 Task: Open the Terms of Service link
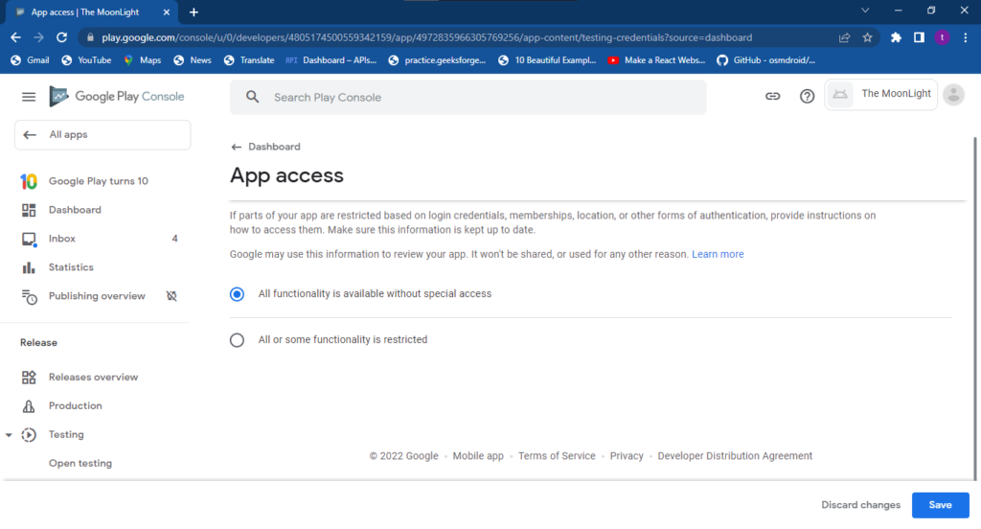[x=557, y=456]
